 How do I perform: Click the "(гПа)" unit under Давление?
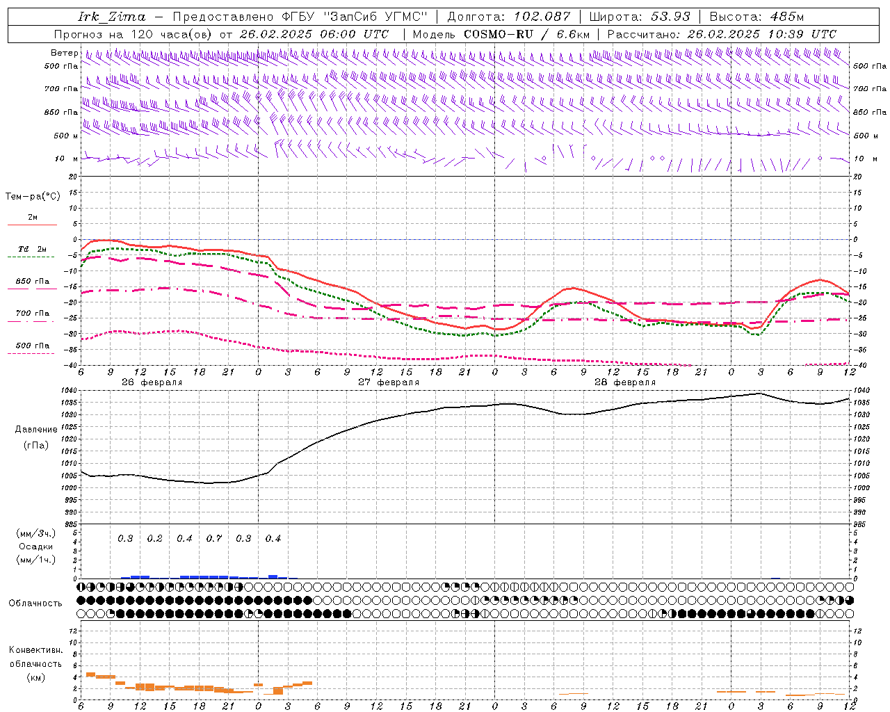[x=36, y=446]
